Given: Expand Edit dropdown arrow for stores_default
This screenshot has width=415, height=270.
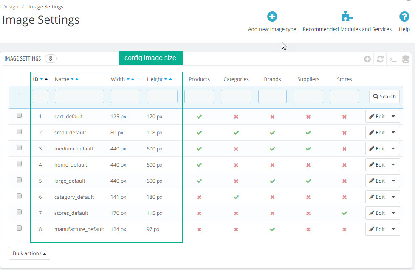Looking at the screenshot, I should (x=394, y=213).
